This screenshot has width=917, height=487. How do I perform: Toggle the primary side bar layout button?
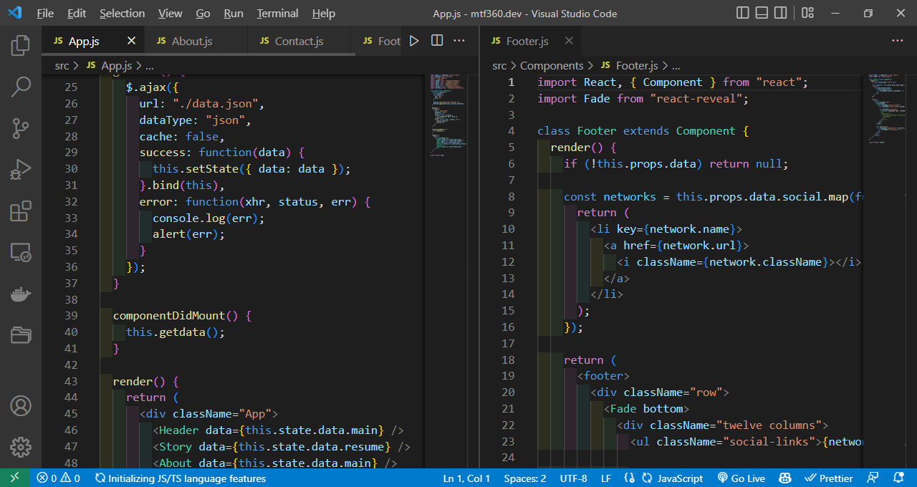click(743, 13)
